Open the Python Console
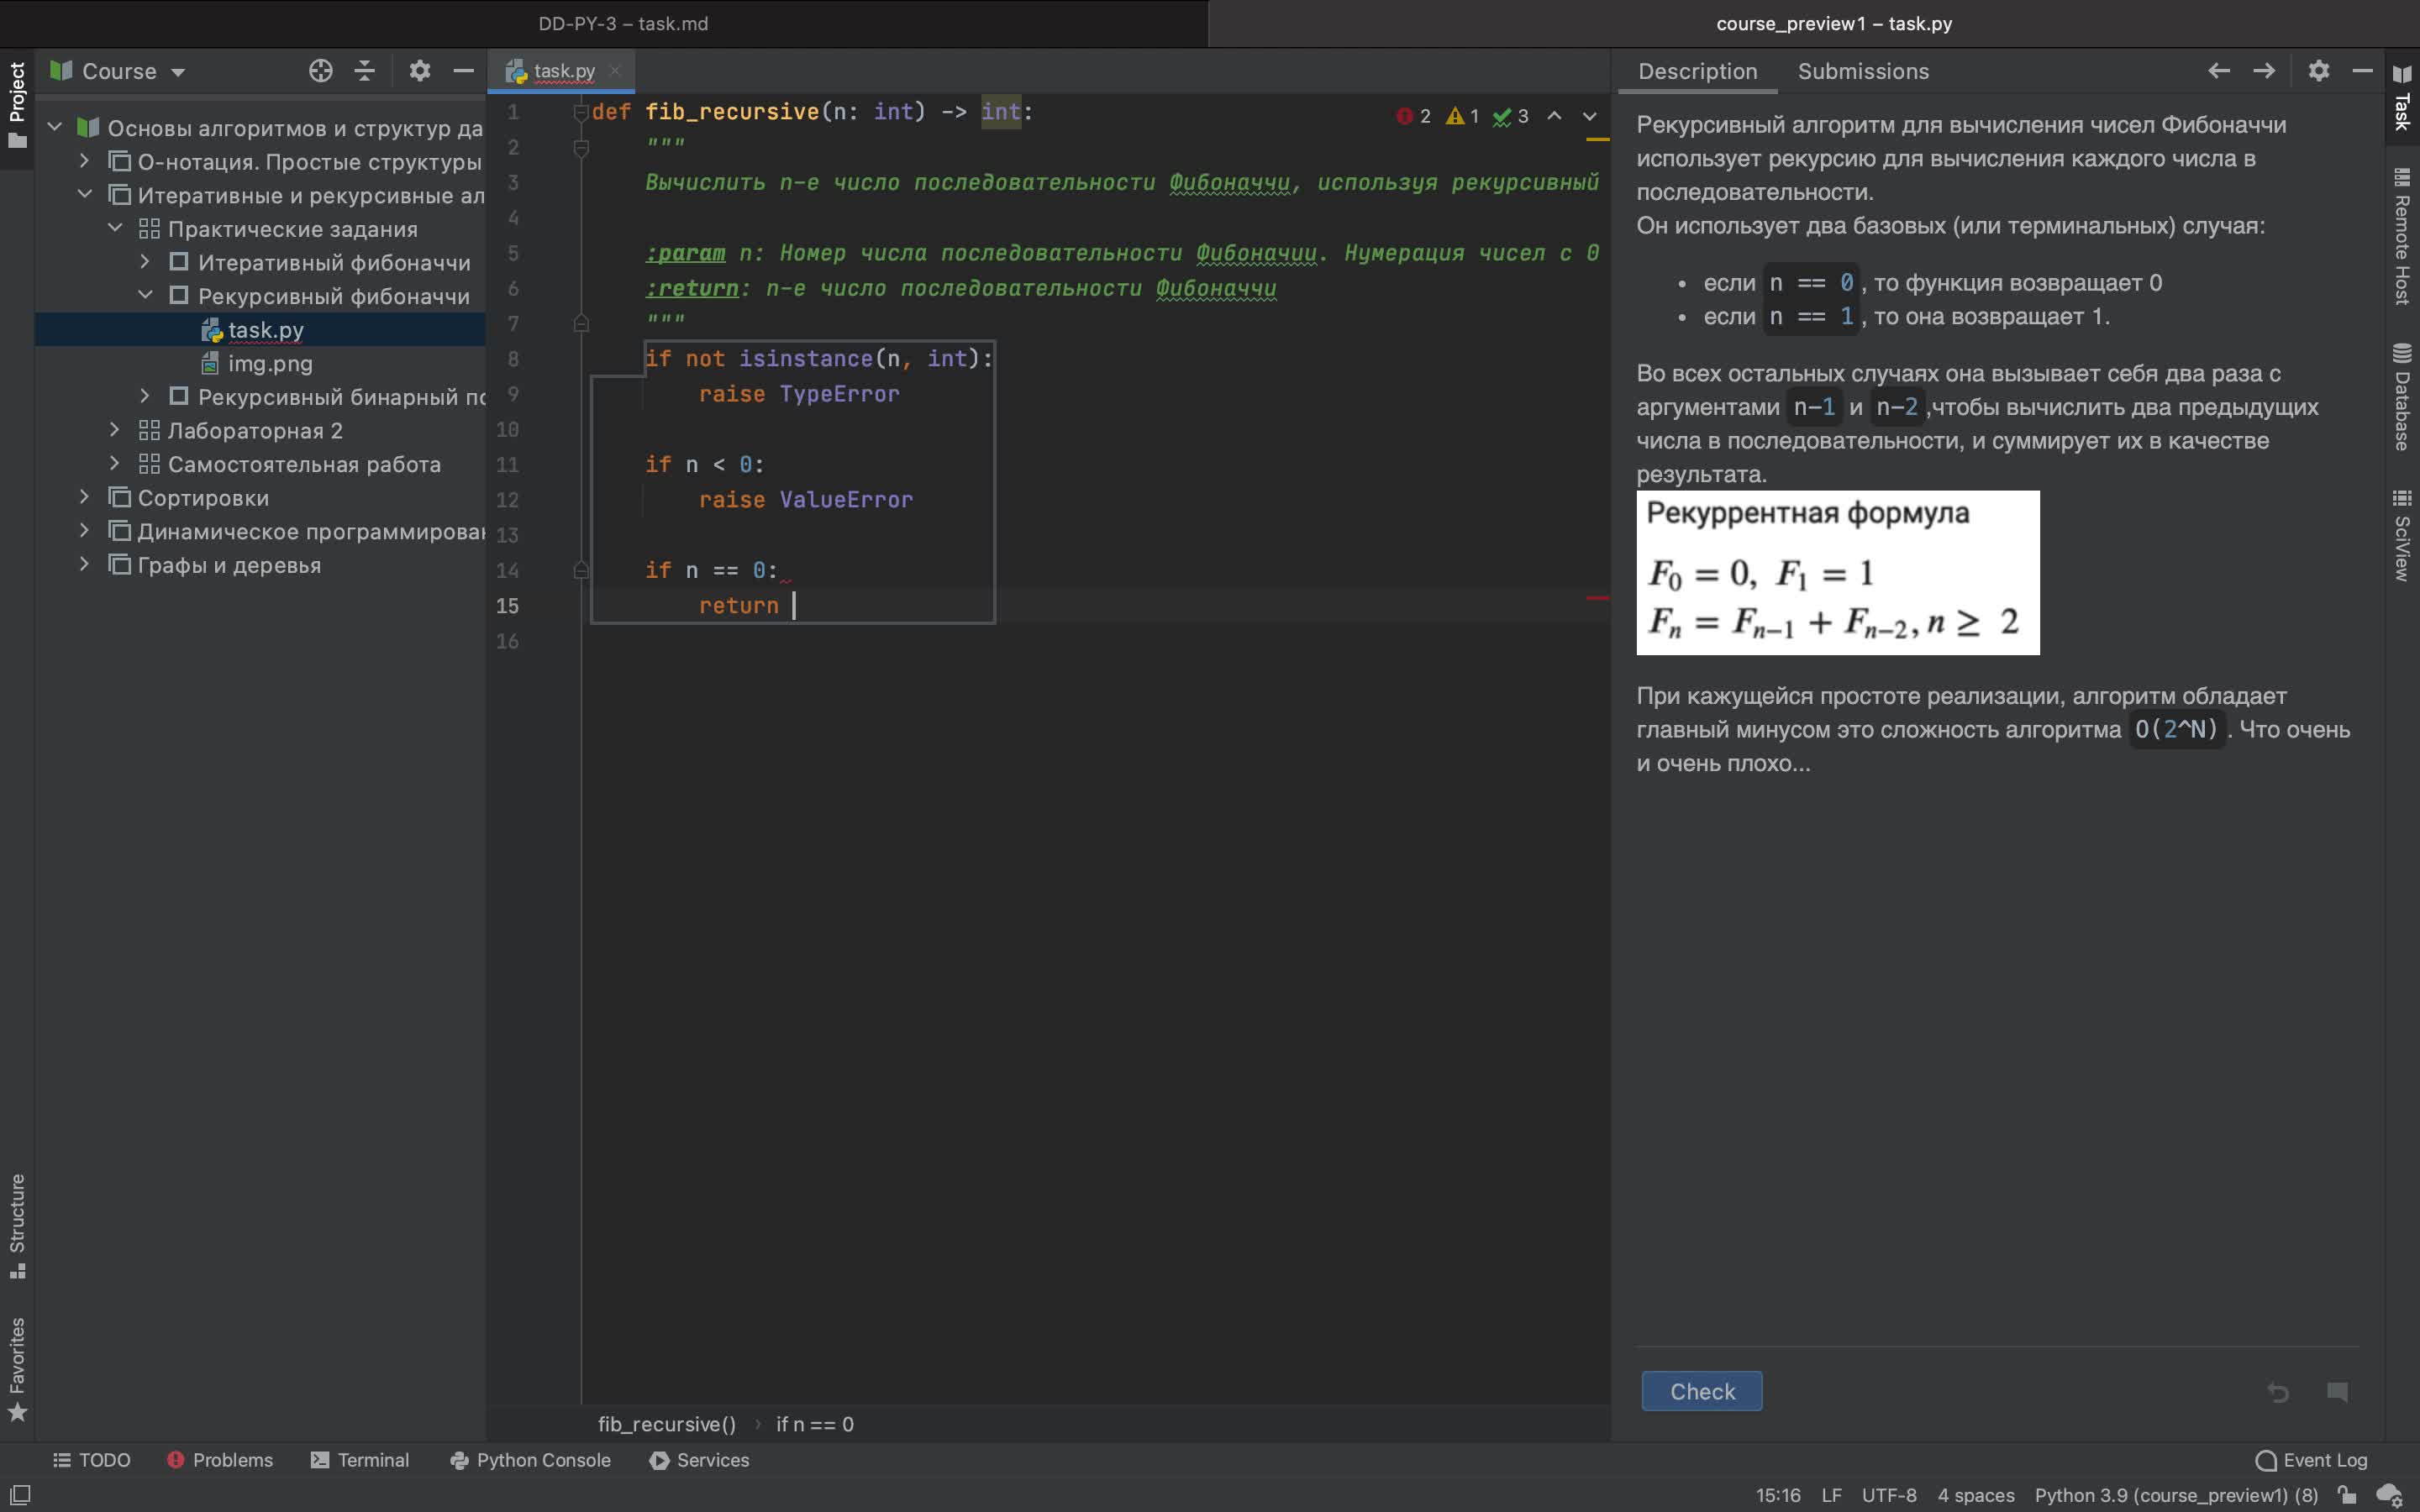 530,1460
